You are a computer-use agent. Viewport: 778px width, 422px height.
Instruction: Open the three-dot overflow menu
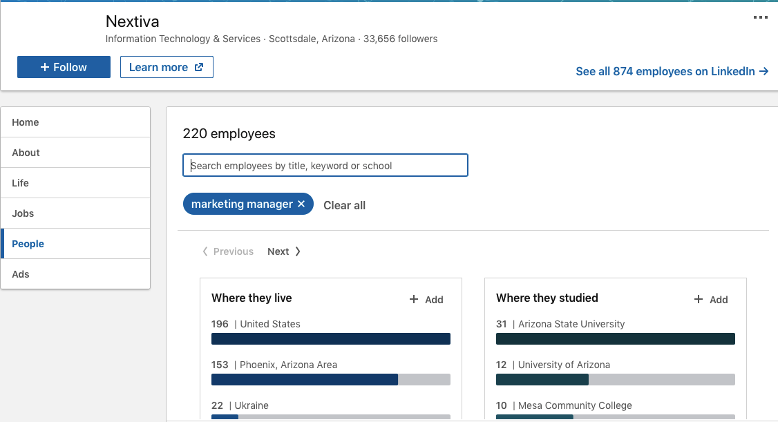tap(760, 17)
